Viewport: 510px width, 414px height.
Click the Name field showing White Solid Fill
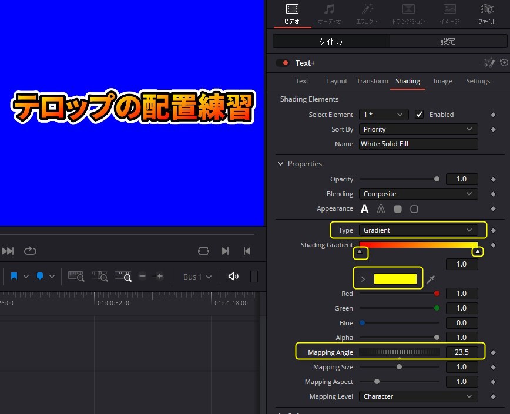[x=418, y=144]
